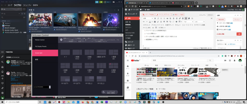Select the Off layout in Screen Split
This screenshot has width=247, height=104.
(x=65, y=52)
